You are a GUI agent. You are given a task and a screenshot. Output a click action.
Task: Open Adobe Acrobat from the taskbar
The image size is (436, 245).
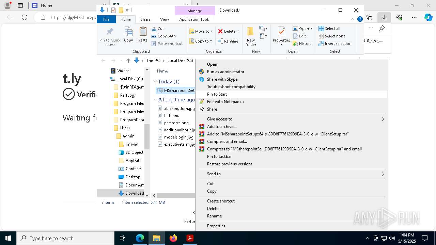pos(190,238)
